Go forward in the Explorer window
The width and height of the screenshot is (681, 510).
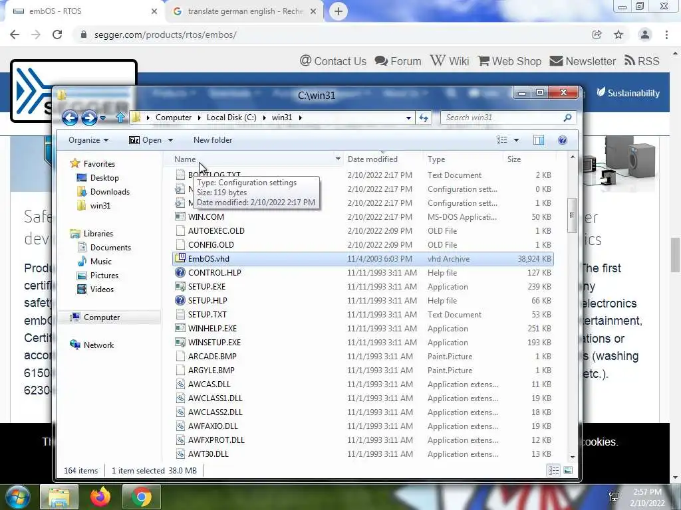pyautogui.click(x=89, y=118)
